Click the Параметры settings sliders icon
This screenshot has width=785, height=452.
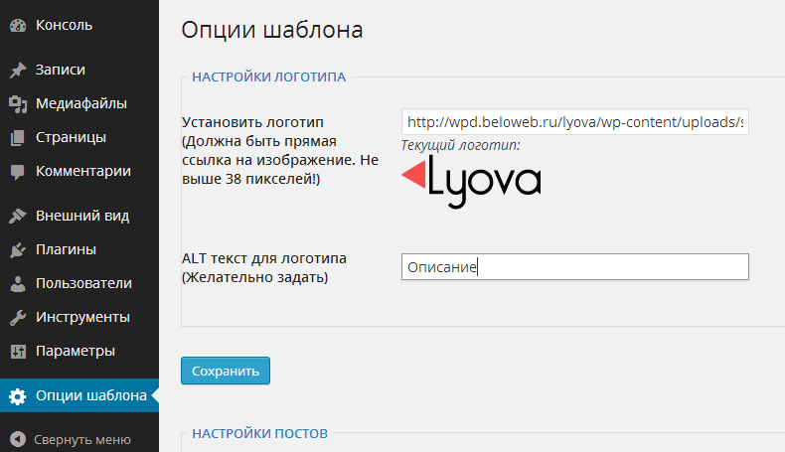point(17,352)
